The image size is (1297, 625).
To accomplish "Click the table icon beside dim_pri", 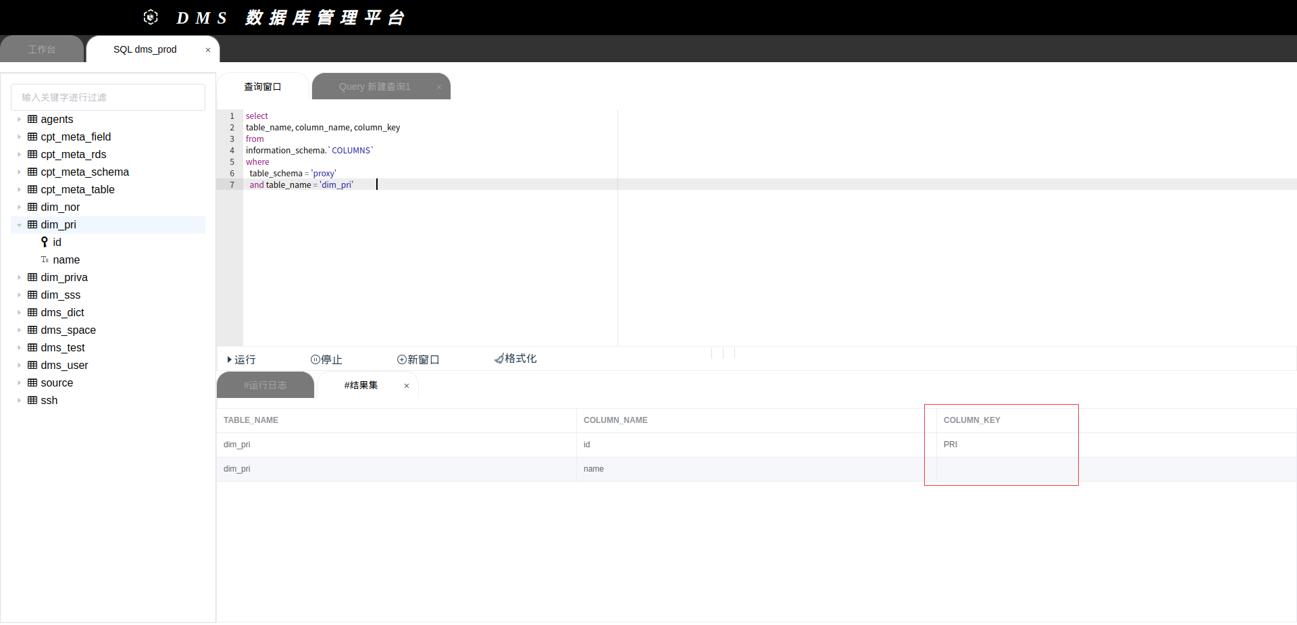I will [32, 224].
